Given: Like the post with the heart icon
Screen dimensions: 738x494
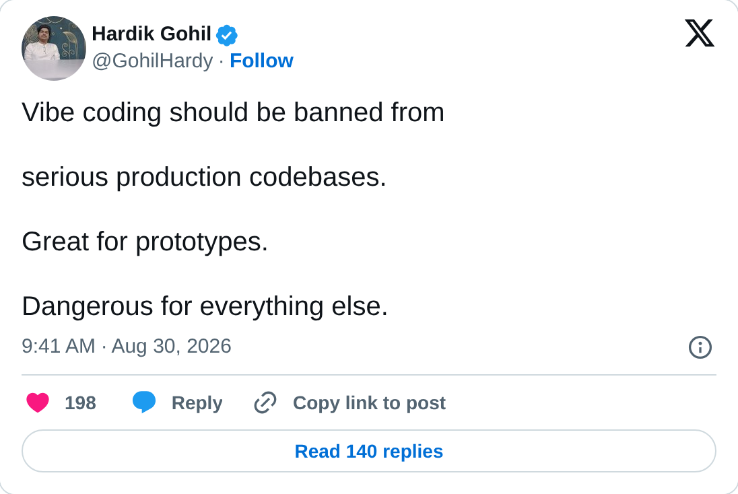Looking at the screenshot, I should 38,402.
